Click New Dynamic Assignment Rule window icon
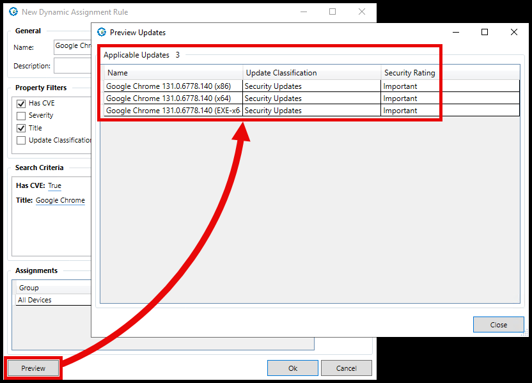This screenshot has width=532, height=383. [13, 12]
